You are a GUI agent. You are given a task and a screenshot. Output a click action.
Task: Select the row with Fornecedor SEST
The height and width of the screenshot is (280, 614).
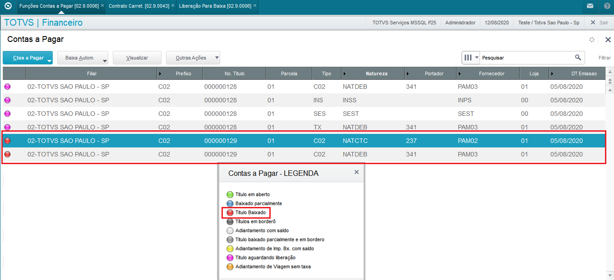coord(304,114)
